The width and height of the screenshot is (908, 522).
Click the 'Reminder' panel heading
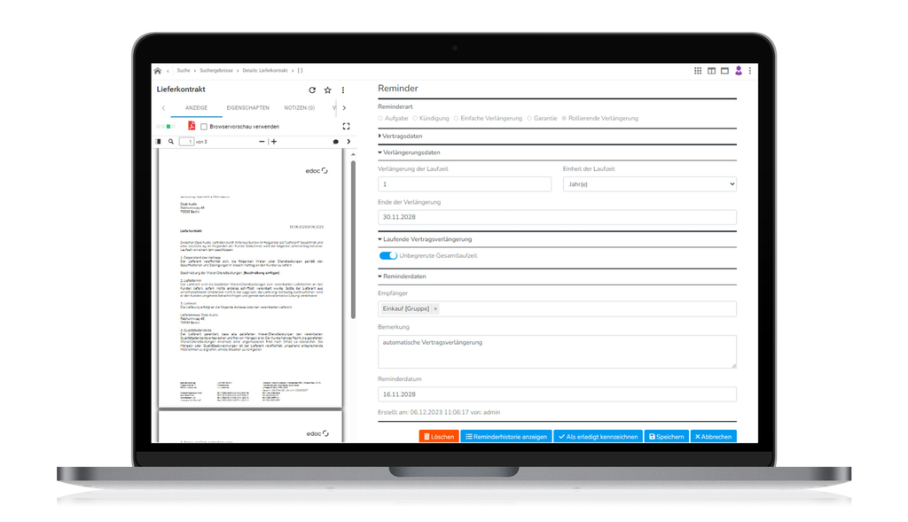pos(398,89)
